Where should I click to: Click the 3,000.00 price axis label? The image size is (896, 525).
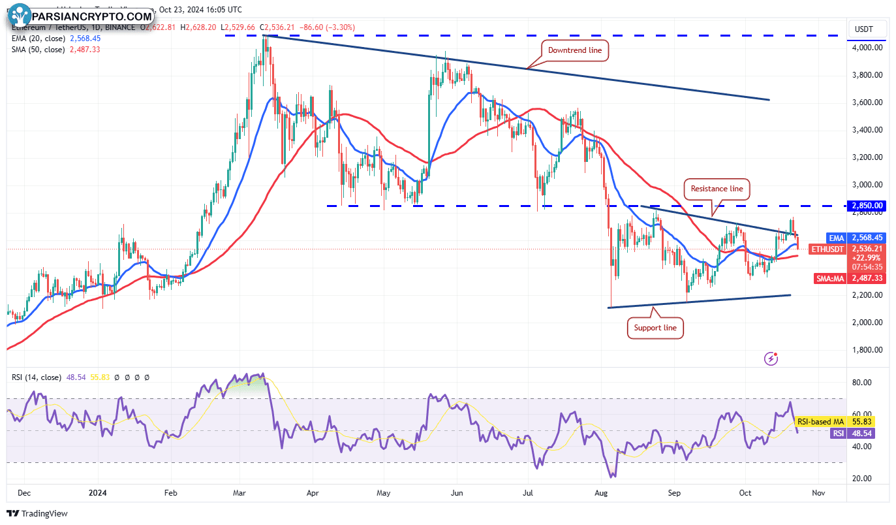(x=867, y=185)
